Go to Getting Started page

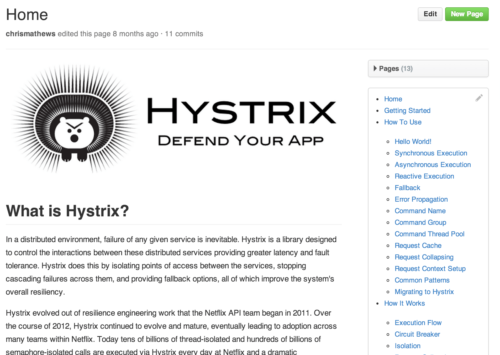(407, 111)
